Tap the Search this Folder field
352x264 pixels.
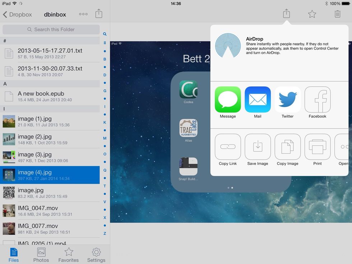(51, 29)
